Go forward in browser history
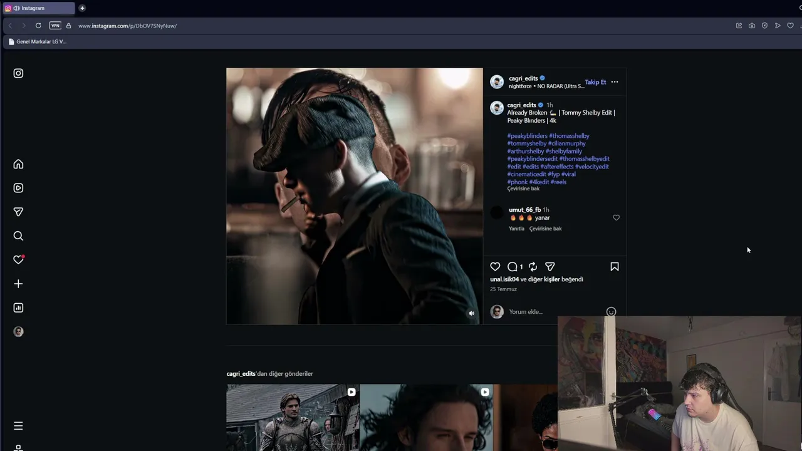802x451 pixels. 24,26
